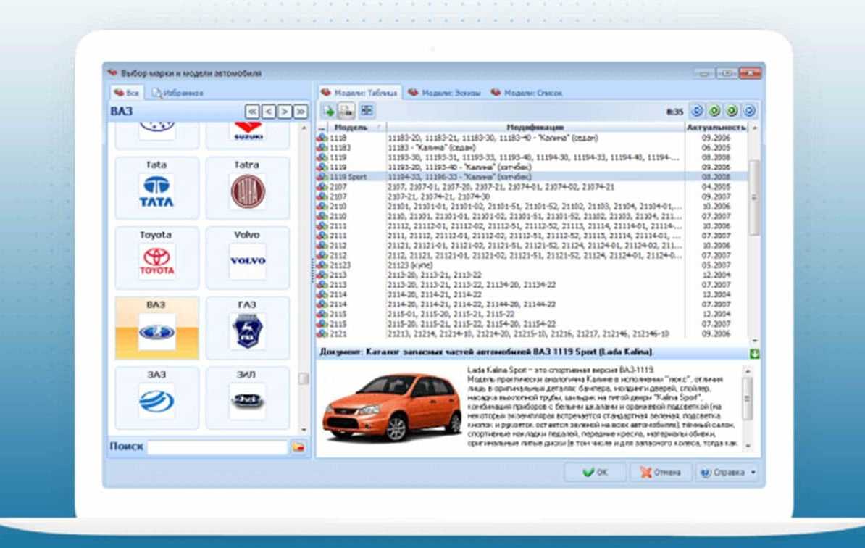Click the toolbar icon right of green plus
Image resolution: width=865 pixels, height=548 pixels.
pyautogui.click(x=346, y=112)
